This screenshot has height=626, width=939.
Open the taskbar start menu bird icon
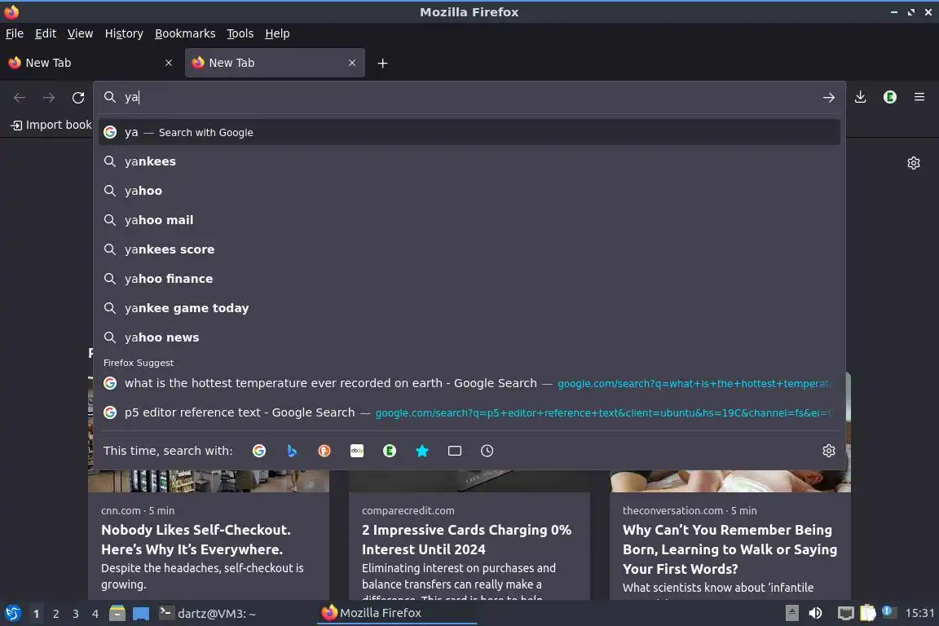coord(12,614)
